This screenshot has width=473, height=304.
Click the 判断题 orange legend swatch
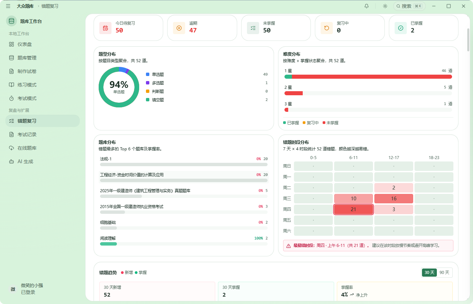148,91
